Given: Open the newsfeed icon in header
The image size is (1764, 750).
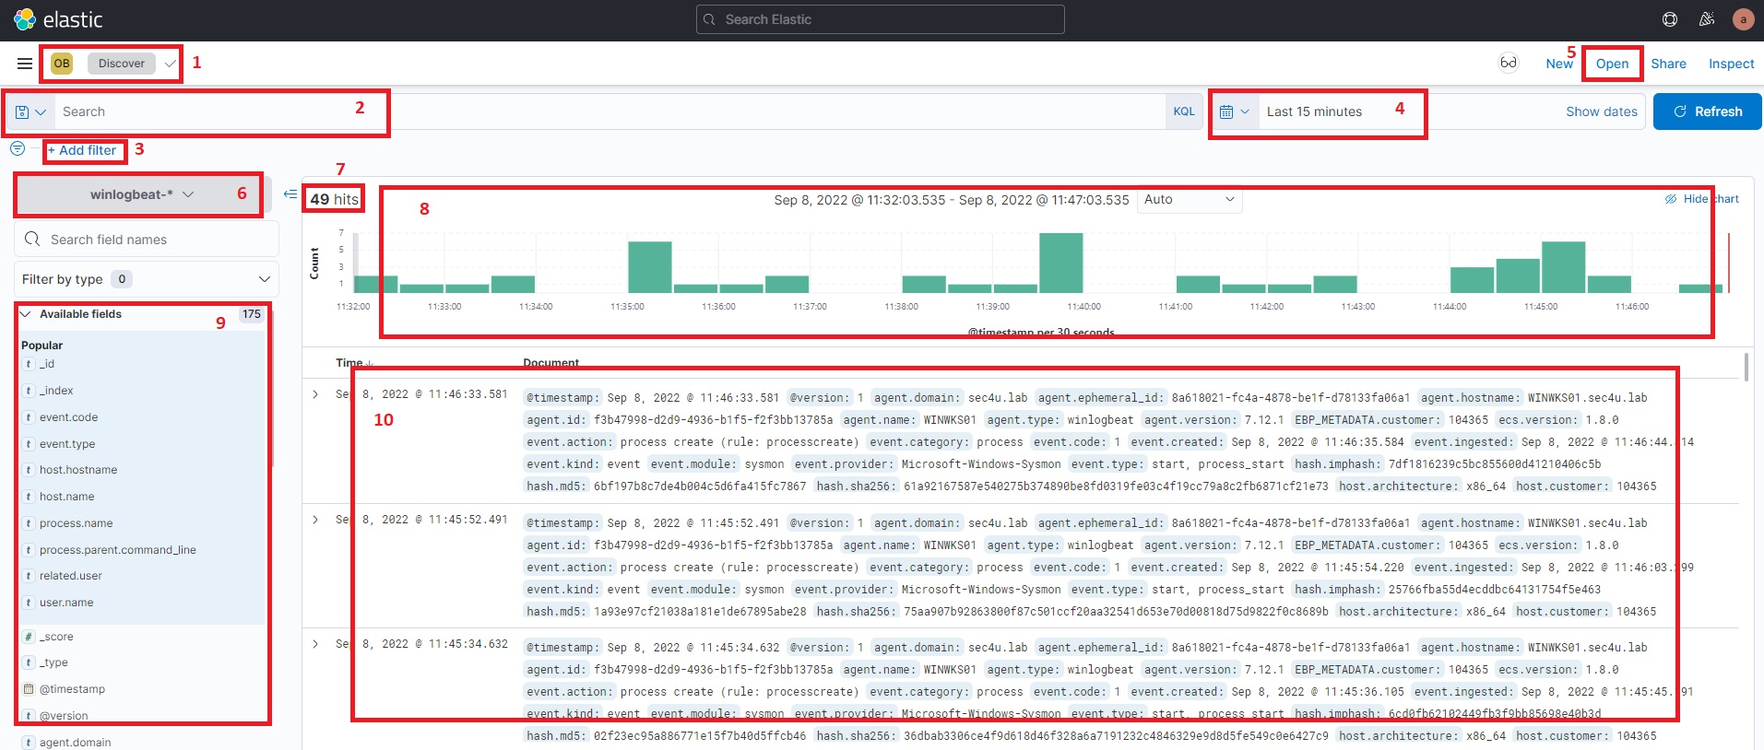Looking at the screenshot, I should [1707, 19].
